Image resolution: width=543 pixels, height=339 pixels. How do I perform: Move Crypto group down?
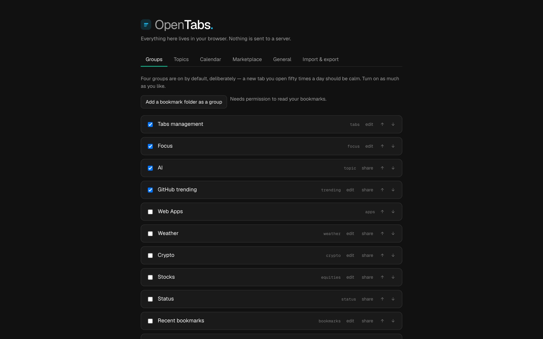click(x=393, y=256)
